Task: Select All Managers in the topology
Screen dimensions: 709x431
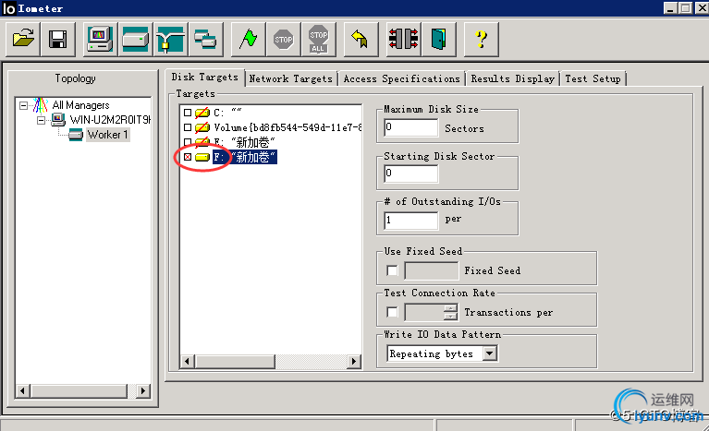Action: point(81,105)
